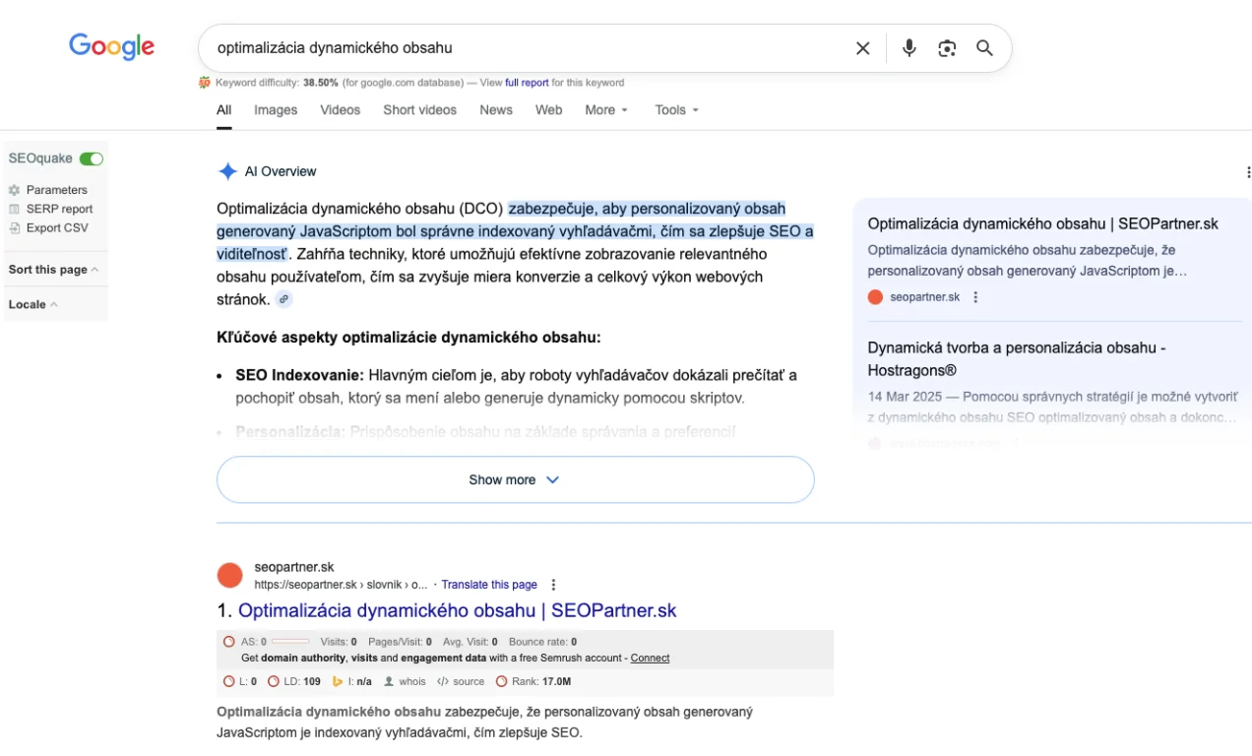Switch to the Images tab
1252x756 pixels.
(276, 110)
